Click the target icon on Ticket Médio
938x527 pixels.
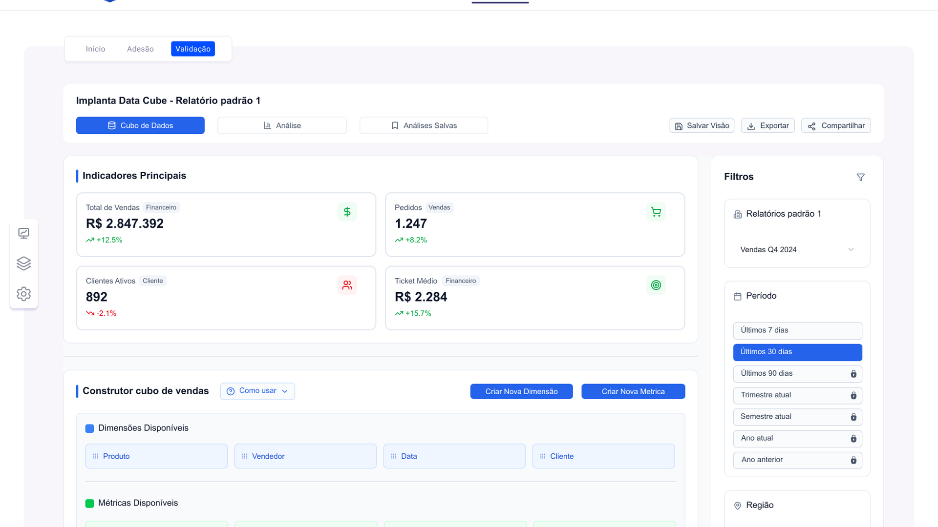coord(656,285)
